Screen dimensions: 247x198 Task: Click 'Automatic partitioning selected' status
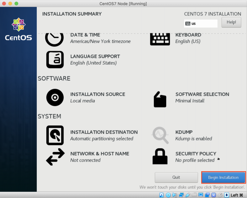(102, 139)
